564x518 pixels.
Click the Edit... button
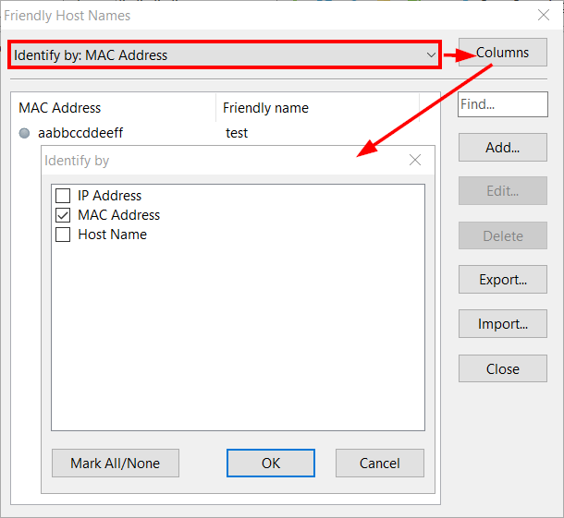point(502,191)
